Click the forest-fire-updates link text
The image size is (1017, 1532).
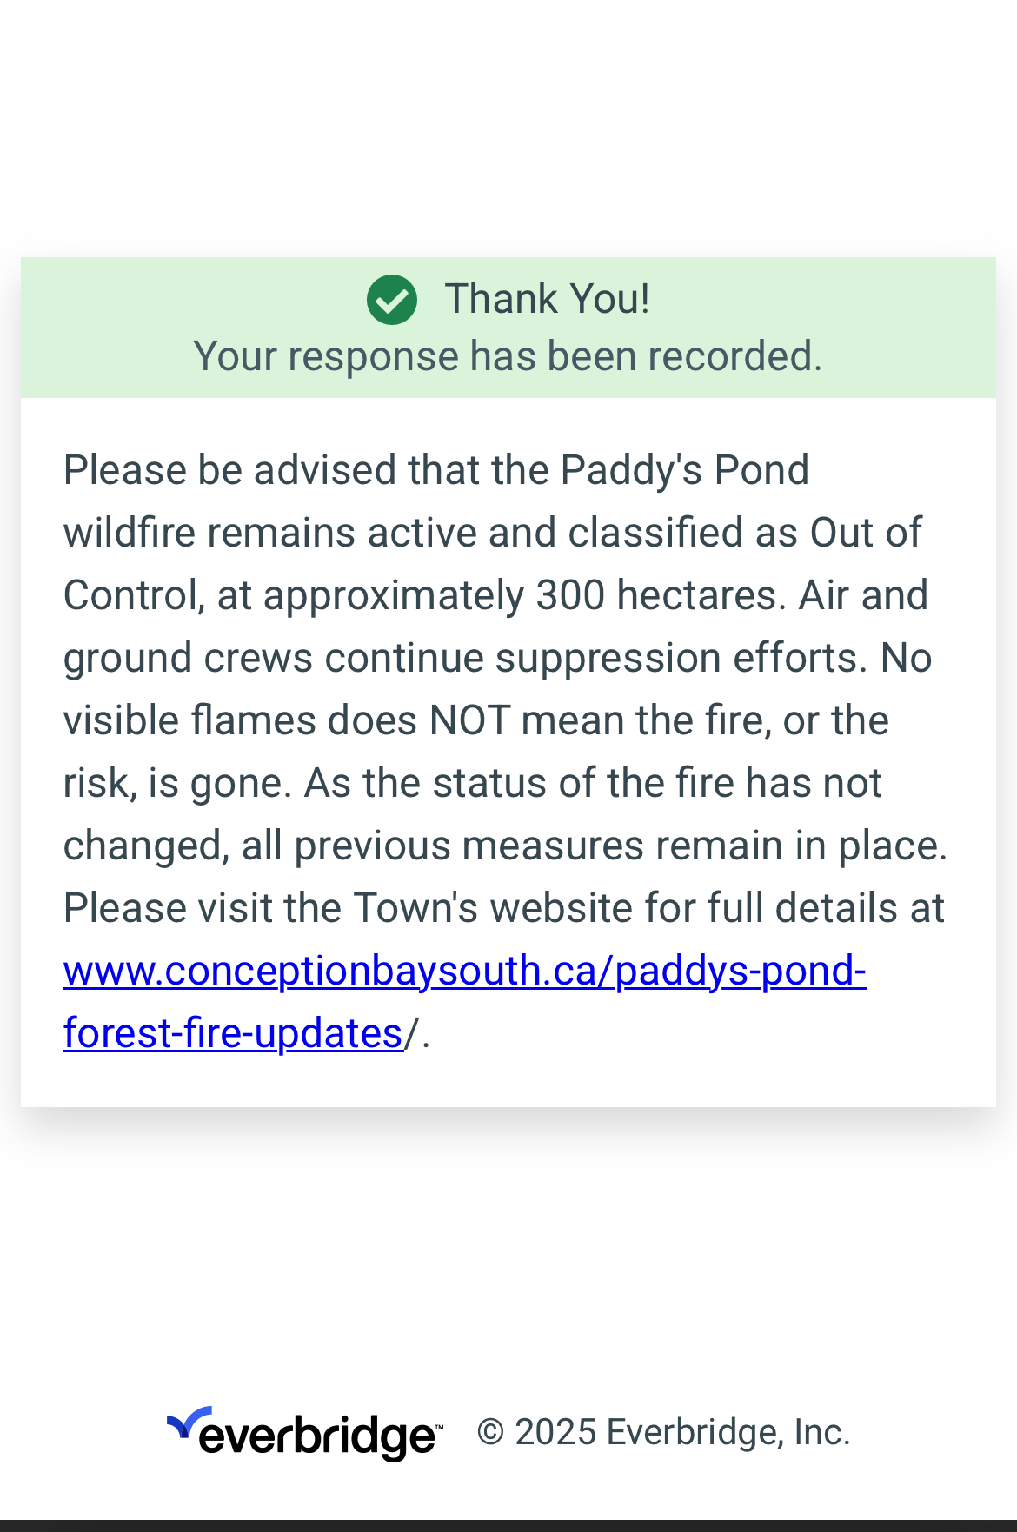[x=233, y=1033]
